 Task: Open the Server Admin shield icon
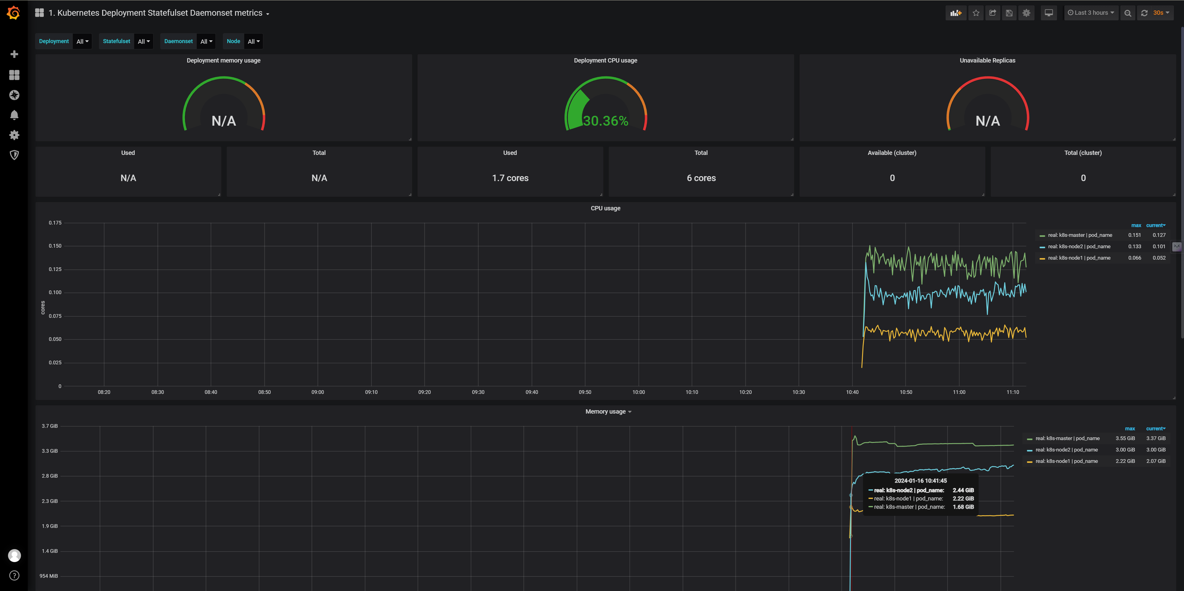tap(14, 155)
